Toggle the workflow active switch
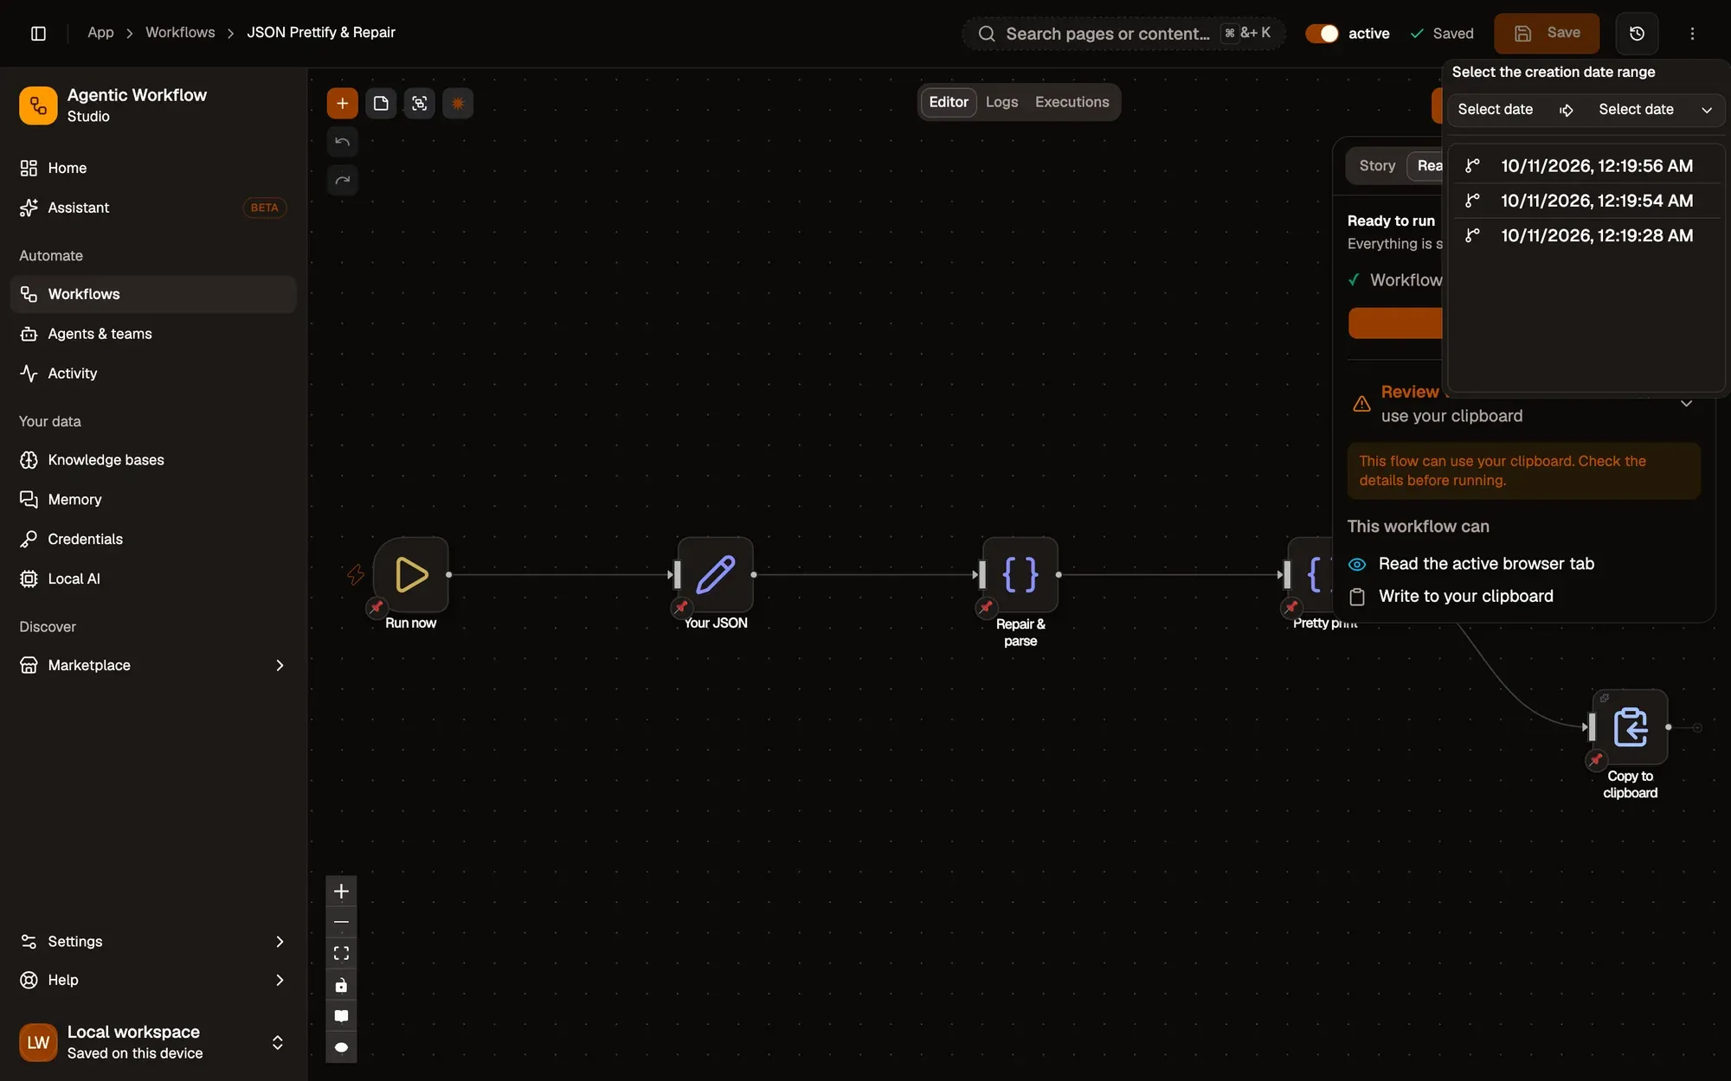This screenshot has height=1081, width=1731. 1322,33
